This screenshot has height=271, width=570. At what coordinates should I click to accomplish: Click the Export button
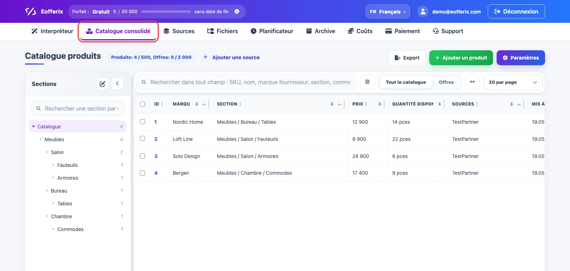coord(407,58)
